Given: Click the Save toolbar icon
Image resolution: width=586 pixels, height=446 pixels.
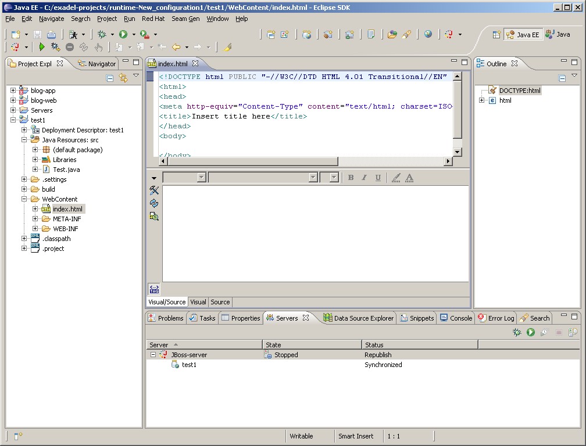Looking at the screenshot, I should tap(37, 35).
